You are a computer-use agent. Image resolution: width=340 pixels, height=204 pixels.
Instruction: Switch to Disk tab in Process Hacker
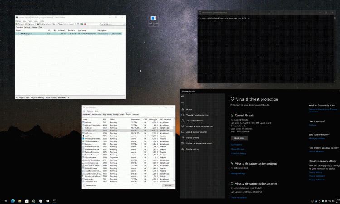tap(40, 27)
